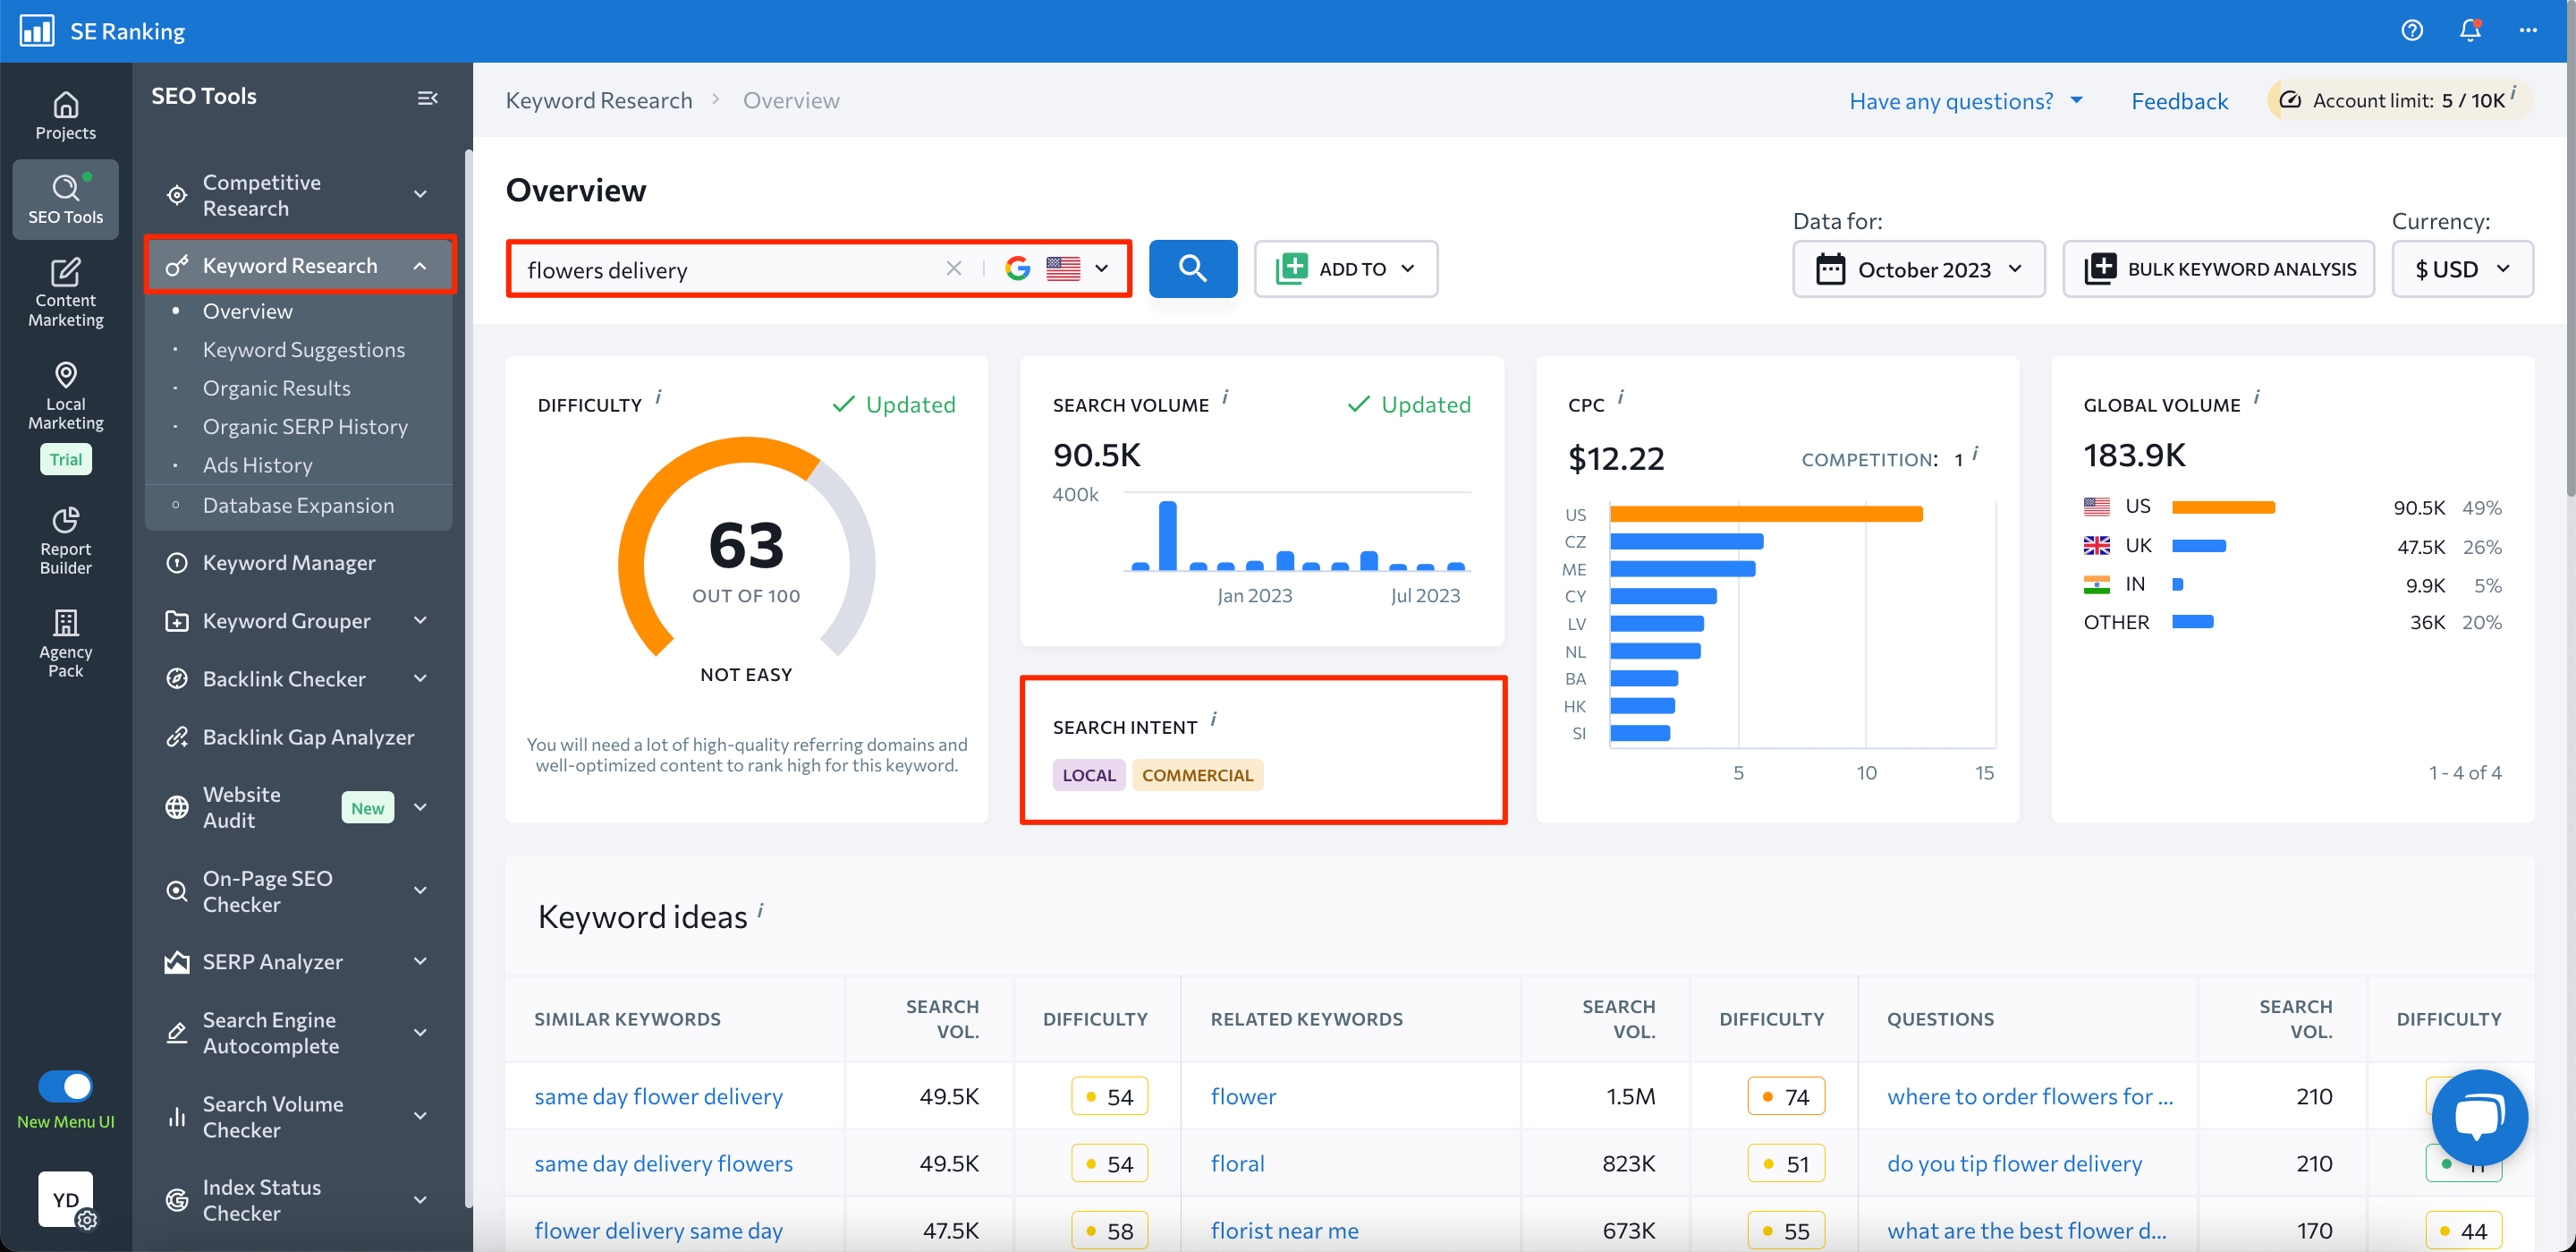Open the Agency Pack sidebar icon
Screen dimensions: 2576x1252
(65, 643)
